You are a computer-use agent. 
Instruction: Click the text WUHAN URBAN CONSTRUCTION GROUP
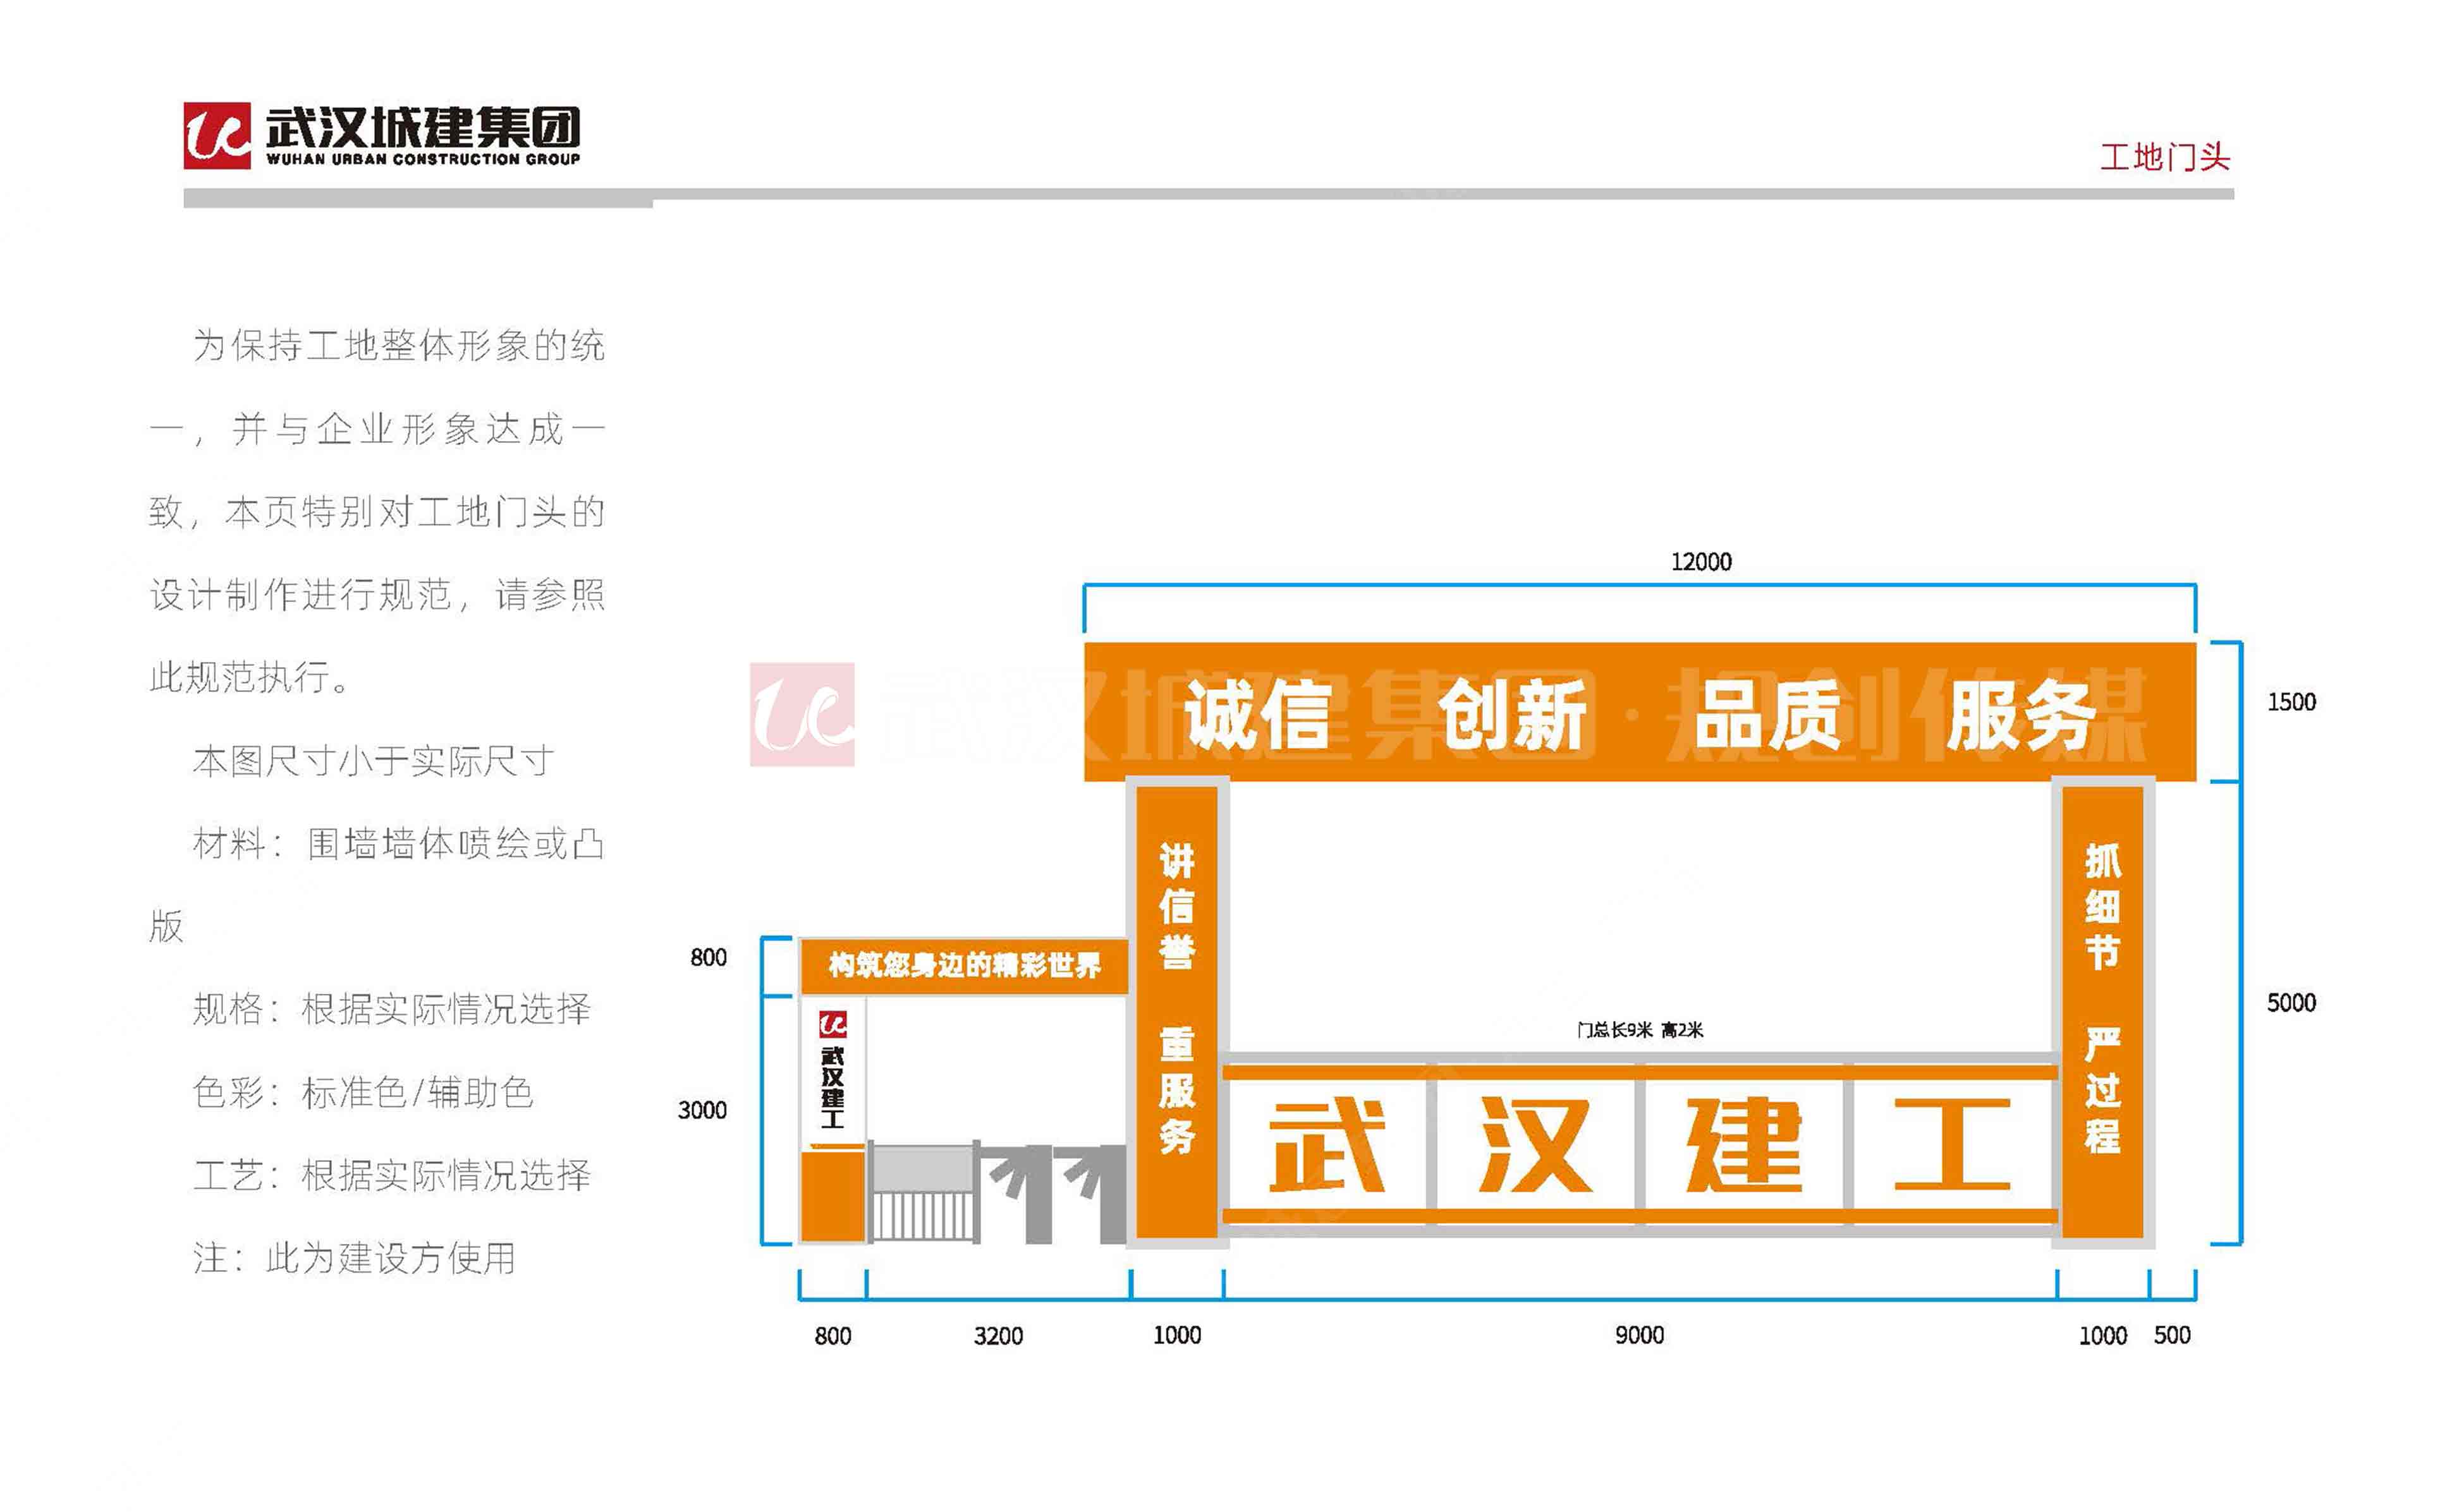tap(423, 159)
